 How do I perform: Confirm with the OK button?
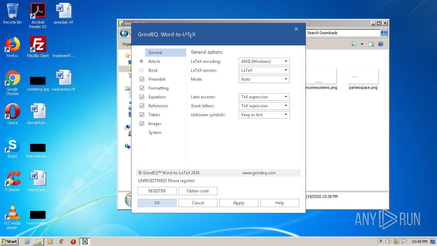pos(157,203)
